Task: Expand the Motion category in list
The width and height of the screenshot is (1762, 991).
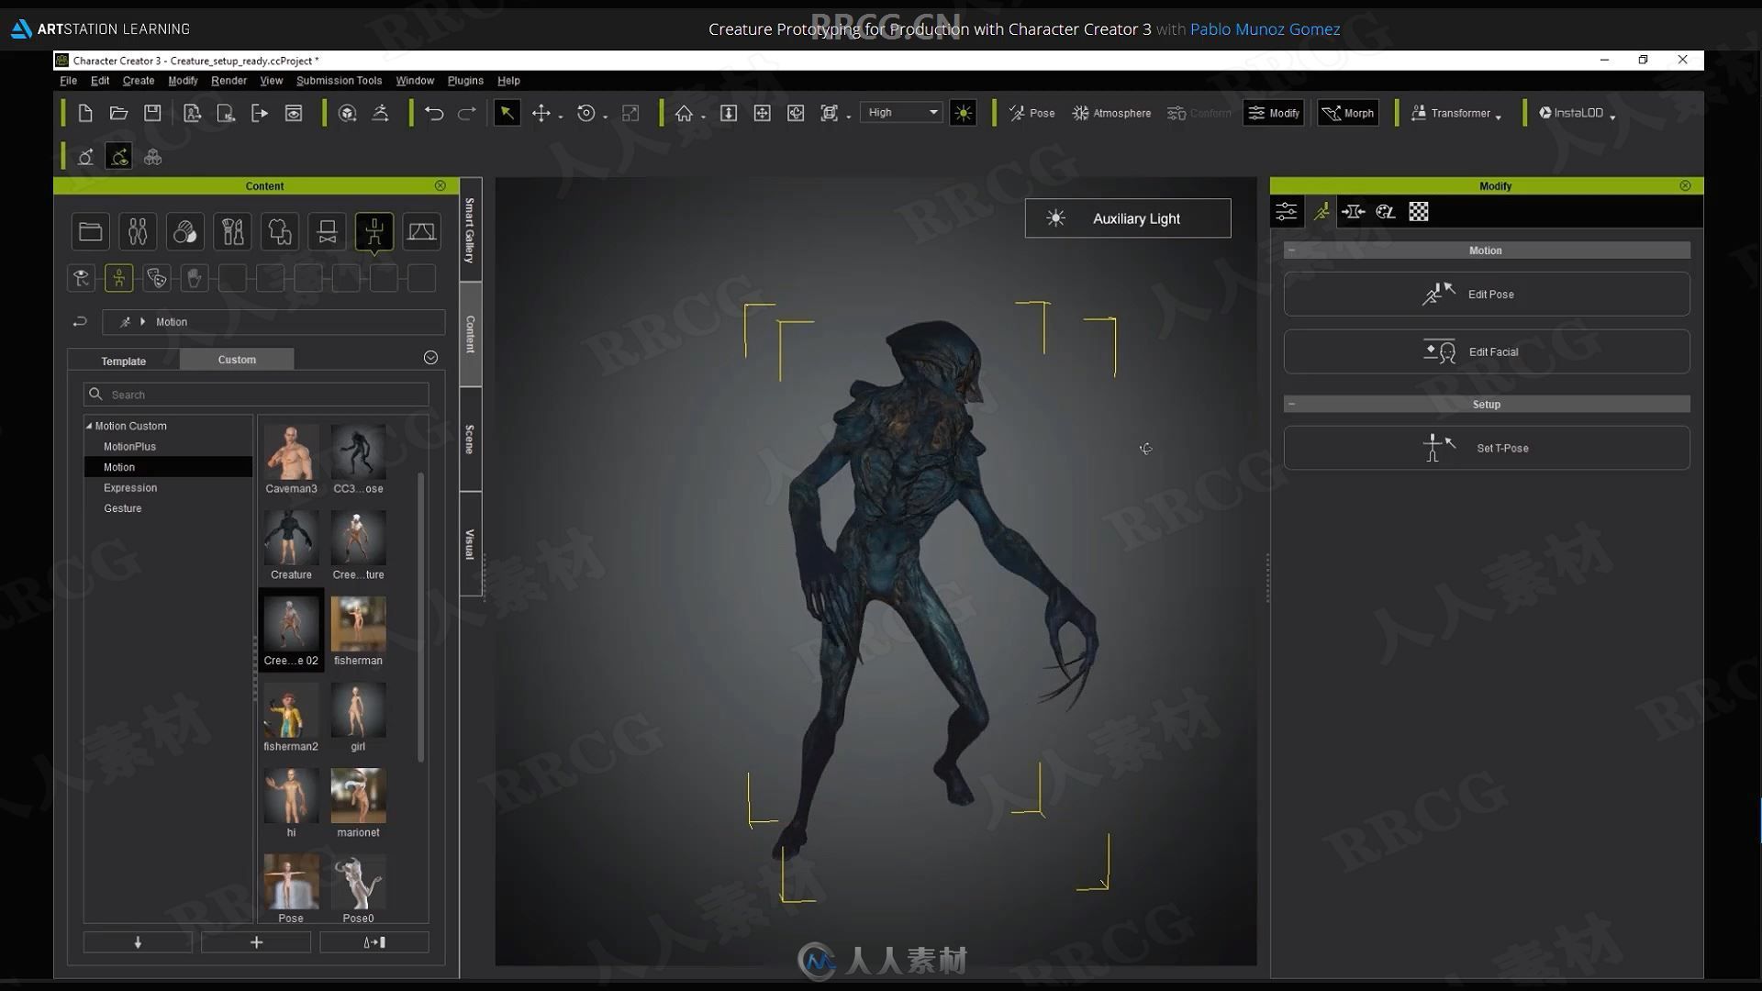Action: 118,466
